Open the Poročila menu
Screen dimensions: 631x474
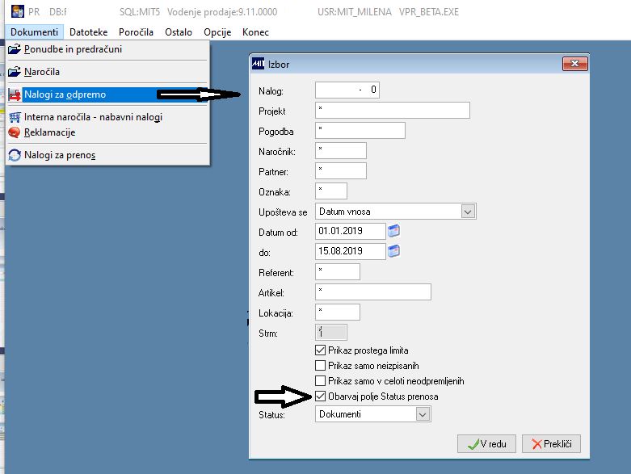click(x=136, y=32)
